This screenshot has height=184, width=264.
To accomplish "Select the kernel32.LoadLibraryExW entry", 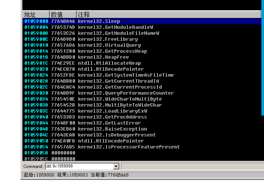I will point(112,111).
